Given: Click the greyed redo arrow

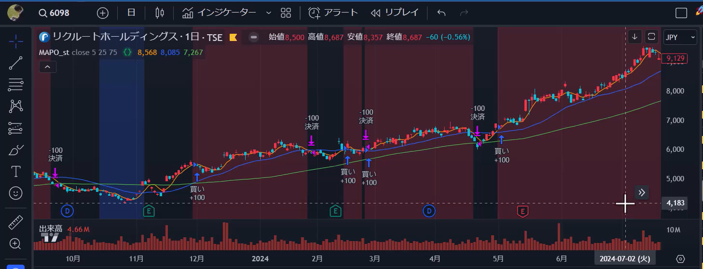Looking at the screenshot, I should (x=464, y=13).
